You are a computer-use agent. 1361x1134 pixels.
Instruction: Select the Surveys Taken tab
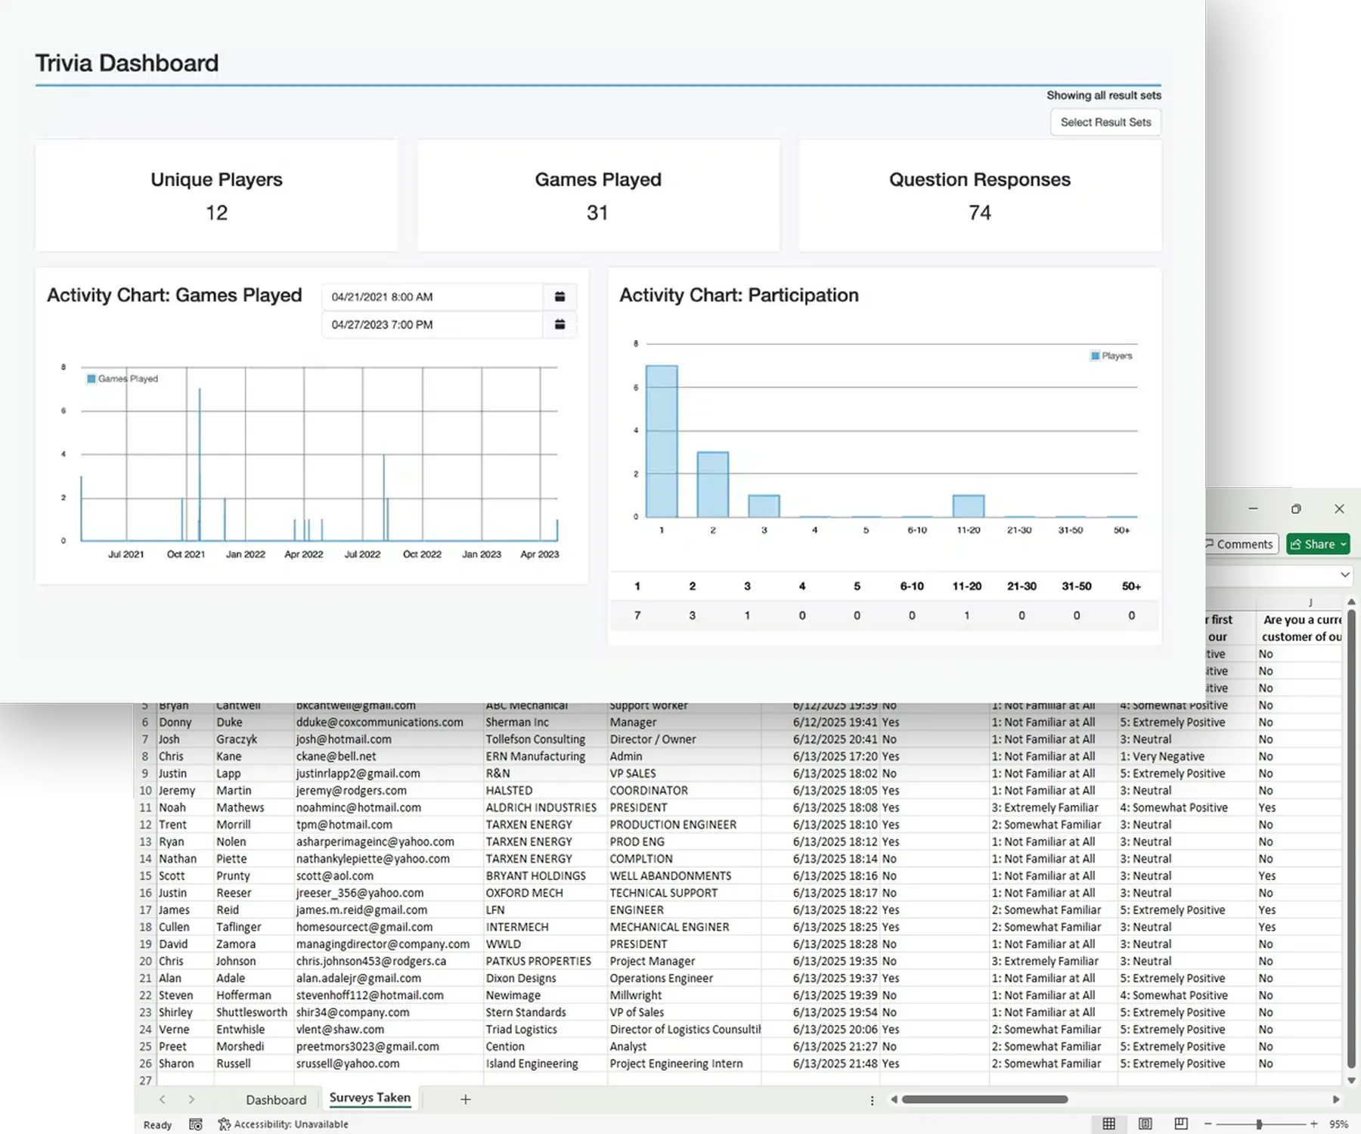coord(369,1098)
